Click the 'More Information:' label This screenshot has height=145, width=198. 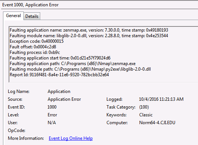coord(26,138)
